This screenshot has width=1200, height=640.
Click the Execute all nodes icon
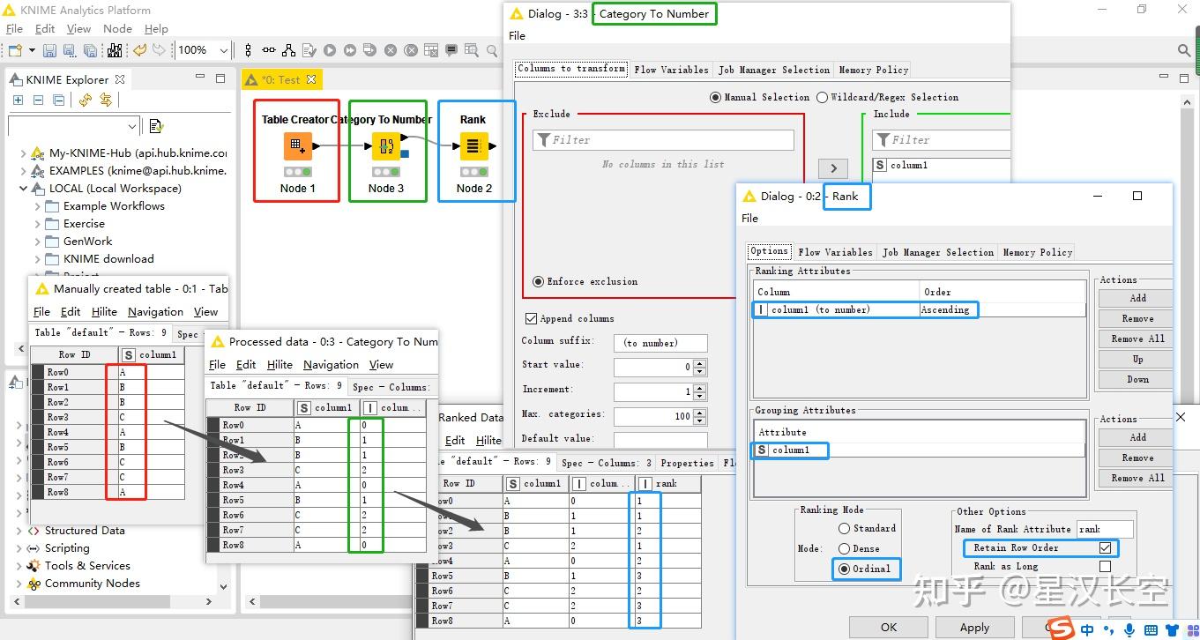click(350, 51)
